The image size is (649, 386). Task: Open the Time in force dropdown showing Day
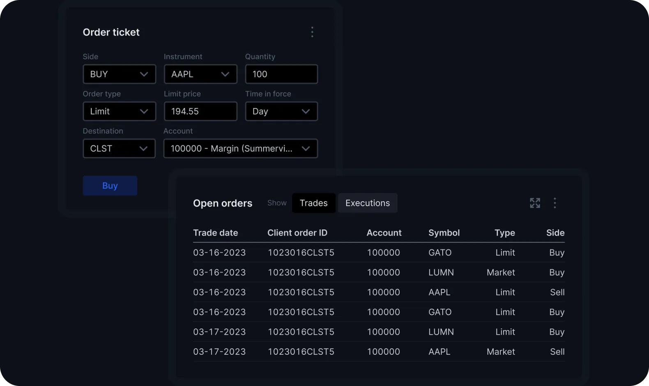pyautogui.click(x=281, y=111)
